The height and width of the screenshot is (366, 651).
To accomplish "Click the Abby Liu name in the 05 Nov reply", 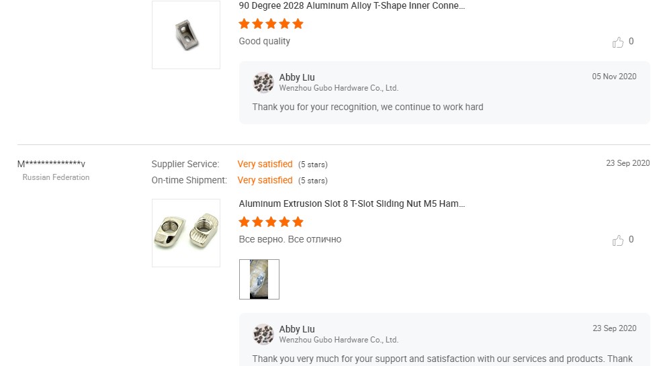I will [x=297, y=77].
